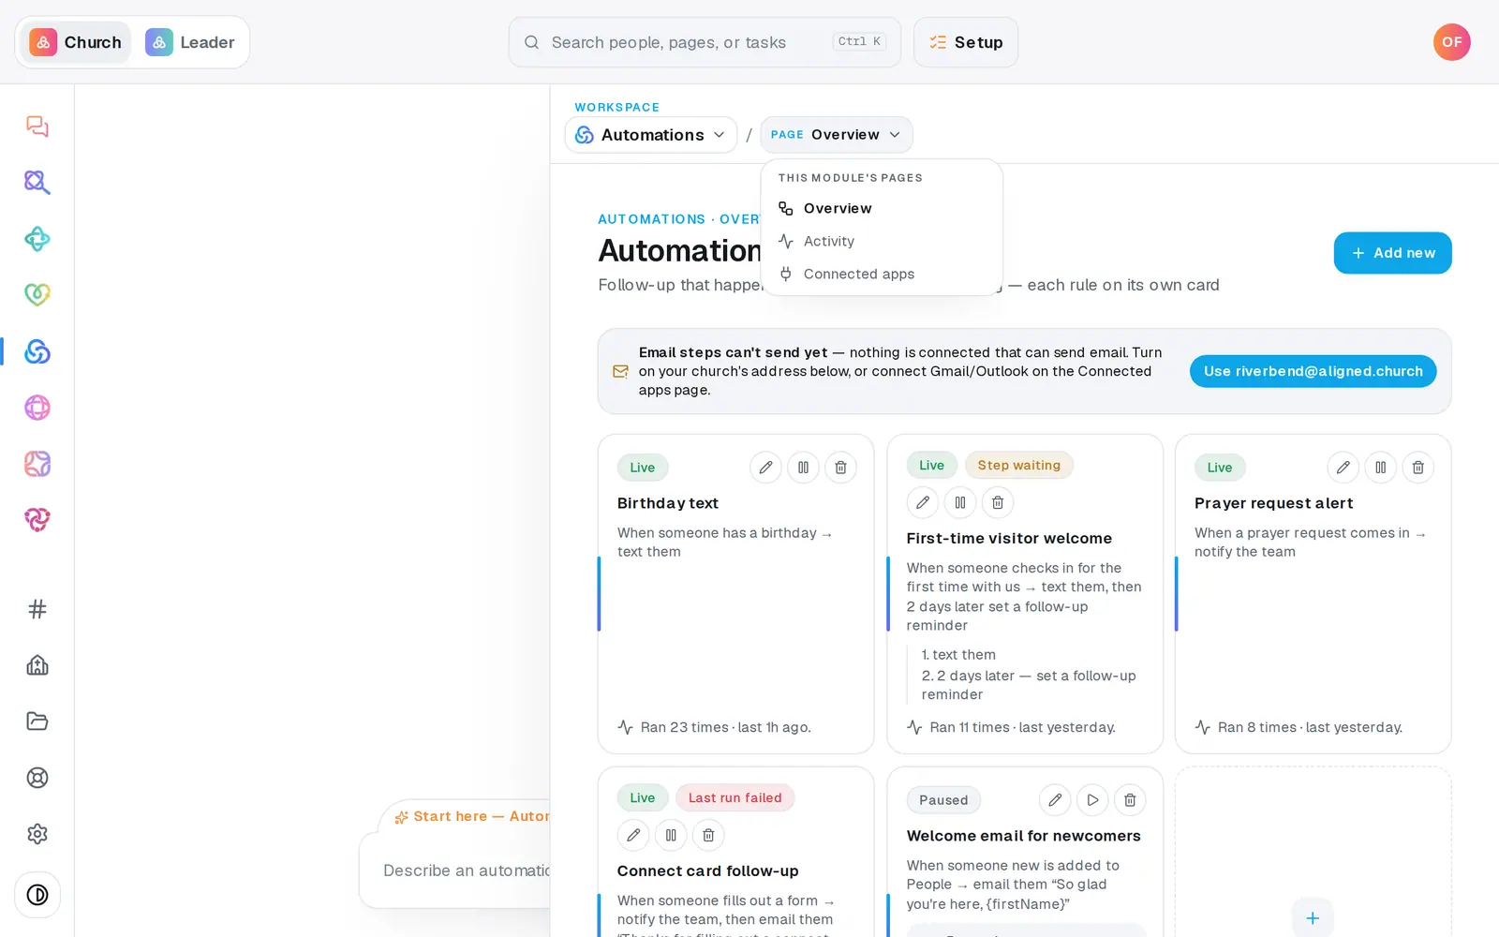Screen dimensions: 1499x937
Task: Resume the Welcome email for newcomers automation
Action: (x=1092, y=799)
